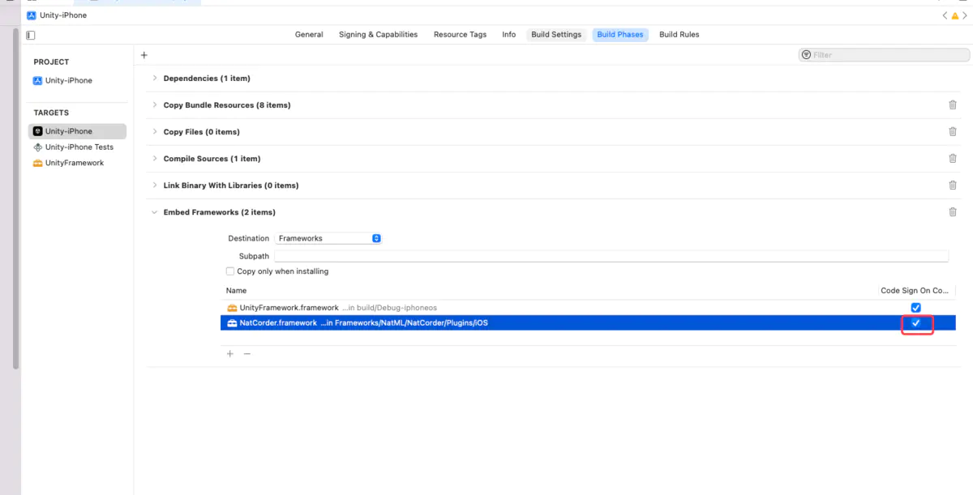Expand Copy Bundle Resources phase
The image size is (973, 495).
click(155, 105)
